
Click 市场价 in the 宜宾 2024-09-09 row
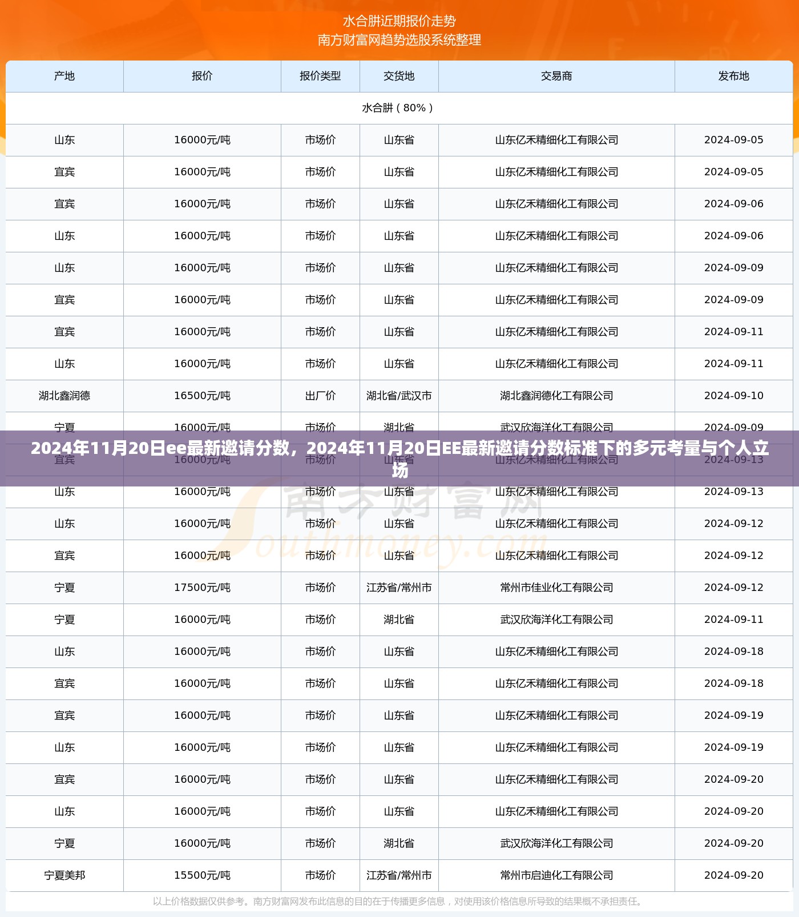pos(320,300)
